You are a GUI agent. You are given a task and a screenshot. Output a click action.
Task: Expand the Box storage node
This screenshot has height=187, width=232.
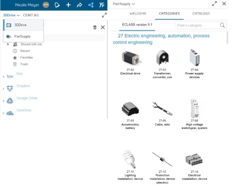pyautogui.click(x=3, y=77)
